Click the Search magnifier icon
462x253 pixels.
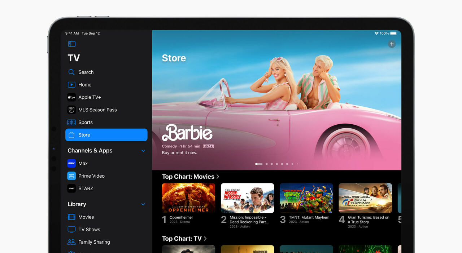71,72
